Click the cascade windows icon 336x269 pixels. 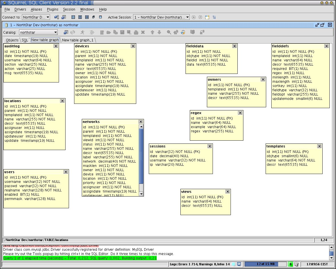tap(94, 17)
